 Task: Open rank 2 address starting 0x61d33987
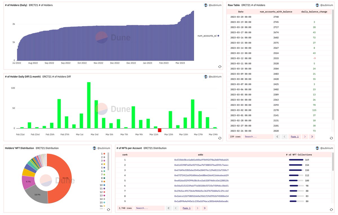point(201,165)
